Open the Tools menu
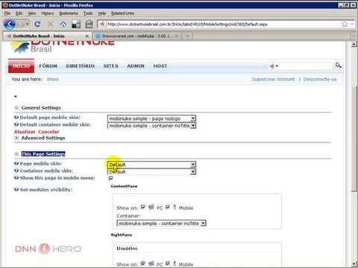The width and height of the screenshot is (358, 268). pyautogui.click(x=88, y=13)
